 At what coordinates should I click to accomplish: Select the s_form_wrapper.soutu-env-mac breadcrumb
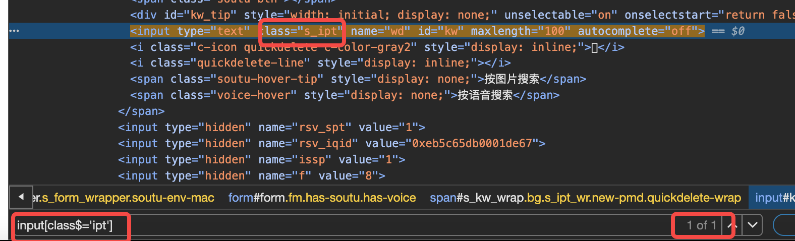(124, 198)
